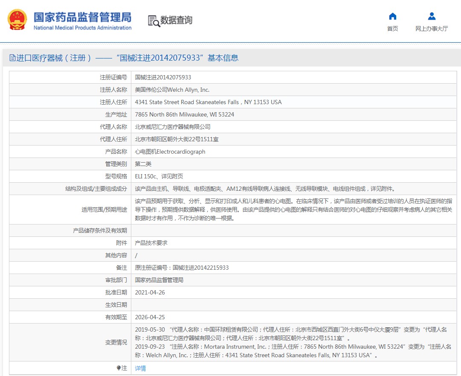Open the 数据查询 search icon
461x376 pixels.
point(154,21)
